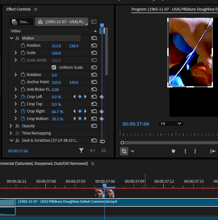Toggle animation stopwatch for Scale
The width and height of the screenshot is (218, 220).
[23, 53]
